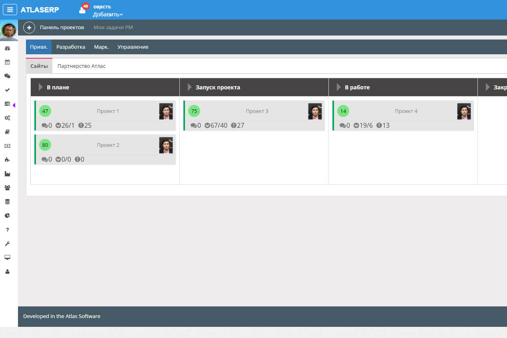Click the green 75 progress circle
Image resolution: width=507 pixels, height=338 pixels.
pos(194,111)
